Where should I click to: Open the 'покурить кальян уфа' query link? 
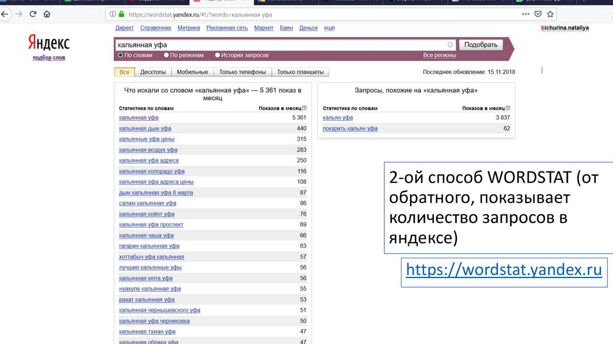click(x=350, y=128)
